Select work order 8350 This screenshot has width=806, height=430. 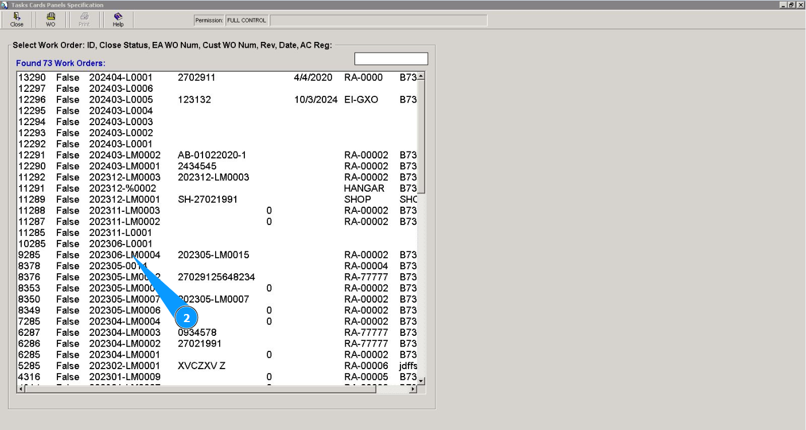217,299
